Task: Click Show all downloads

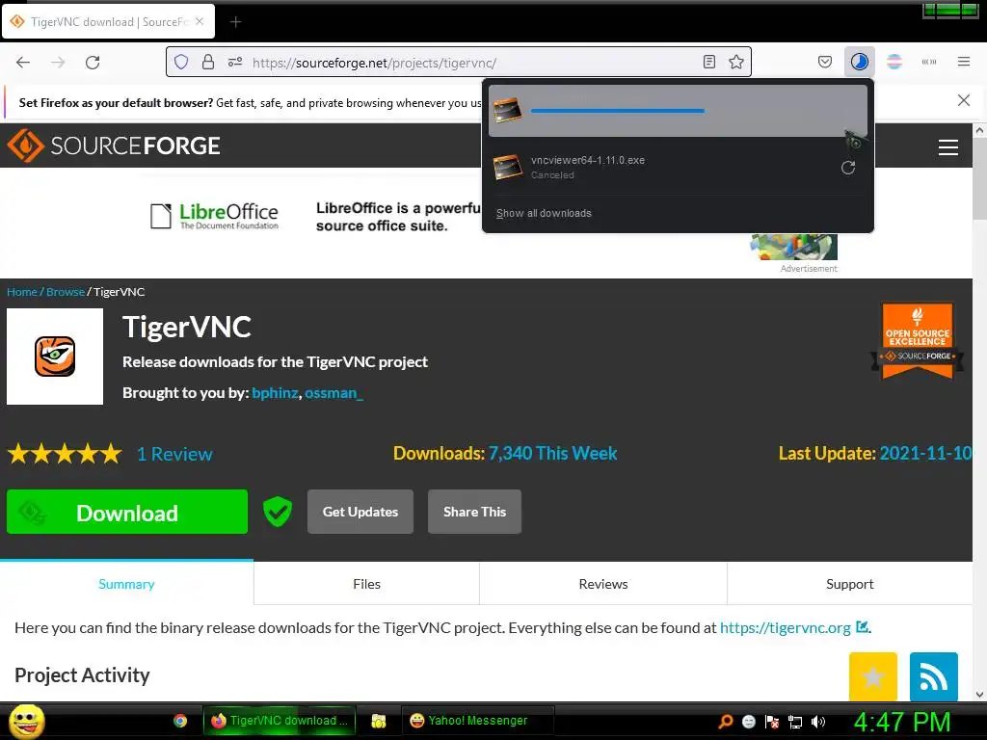Action: click(x=544, y=213)
